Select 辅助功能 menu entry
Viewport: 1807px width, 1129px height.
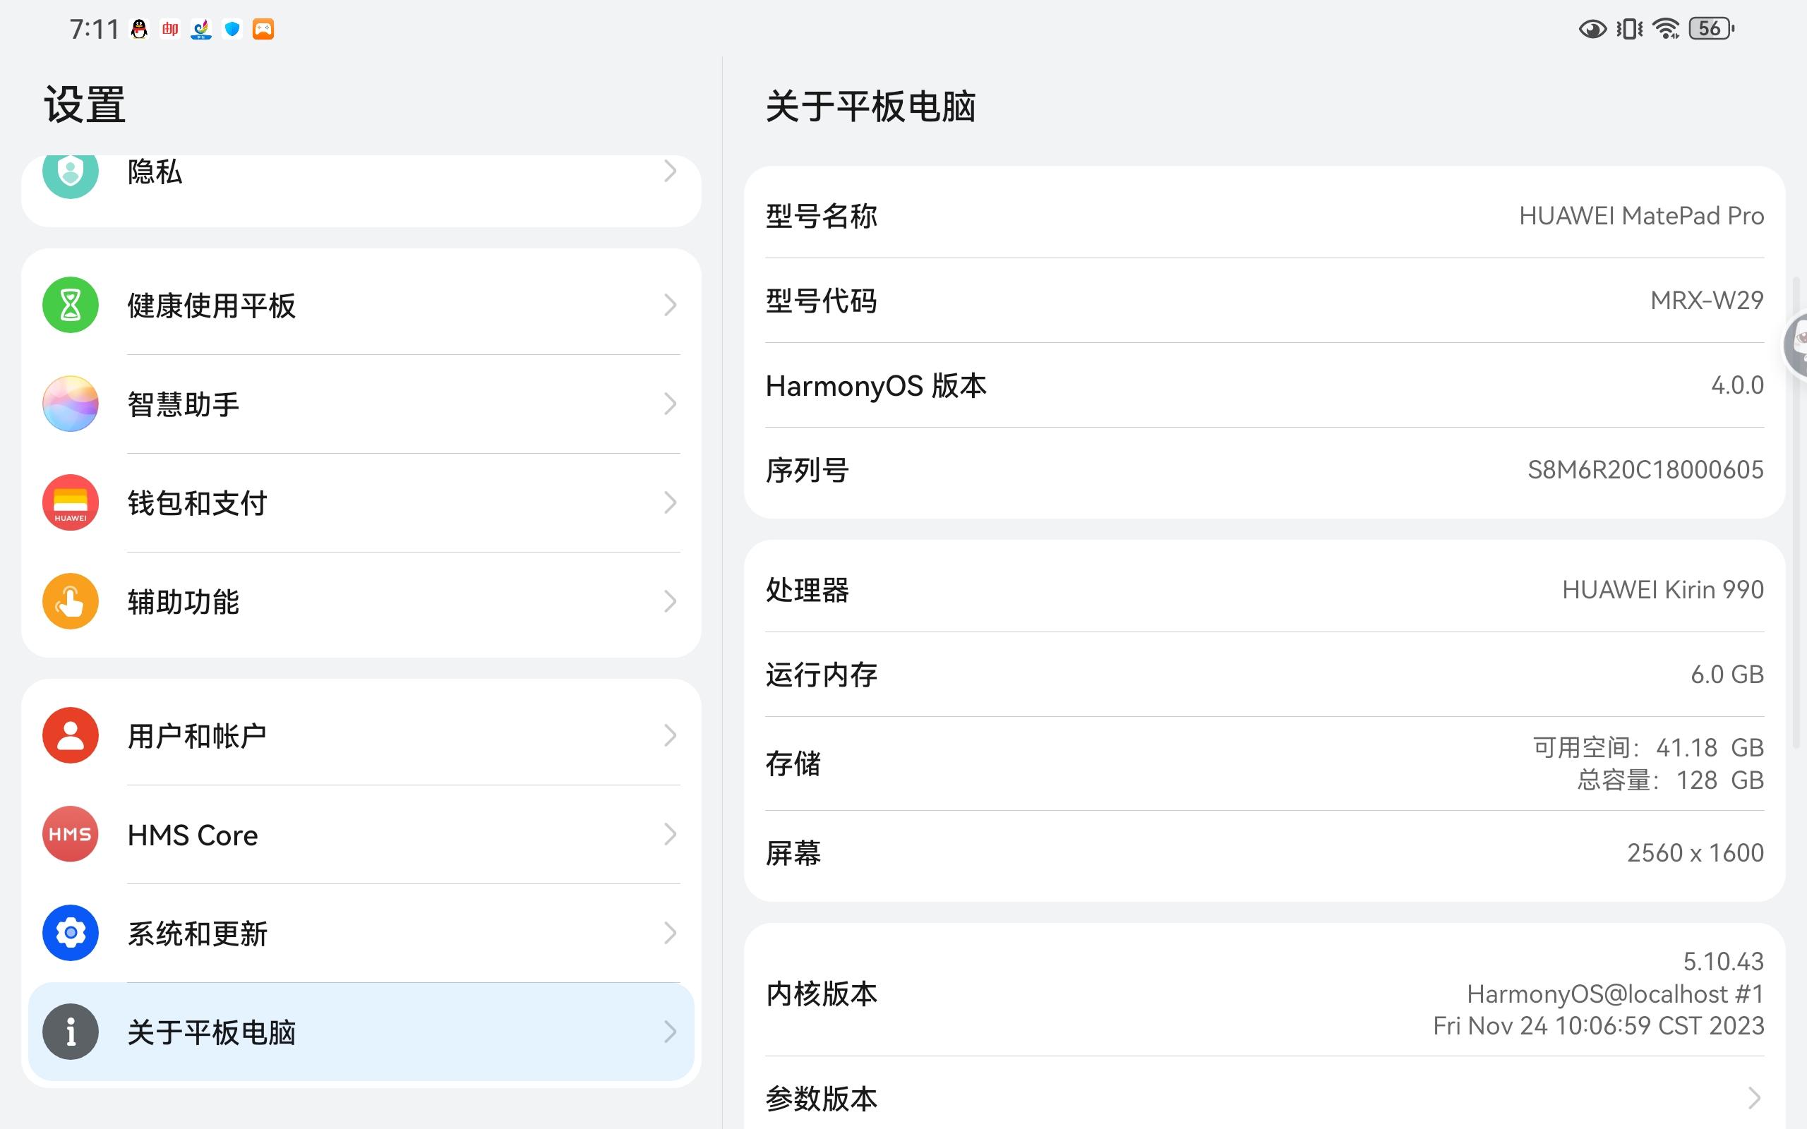(x=361, y=601)
